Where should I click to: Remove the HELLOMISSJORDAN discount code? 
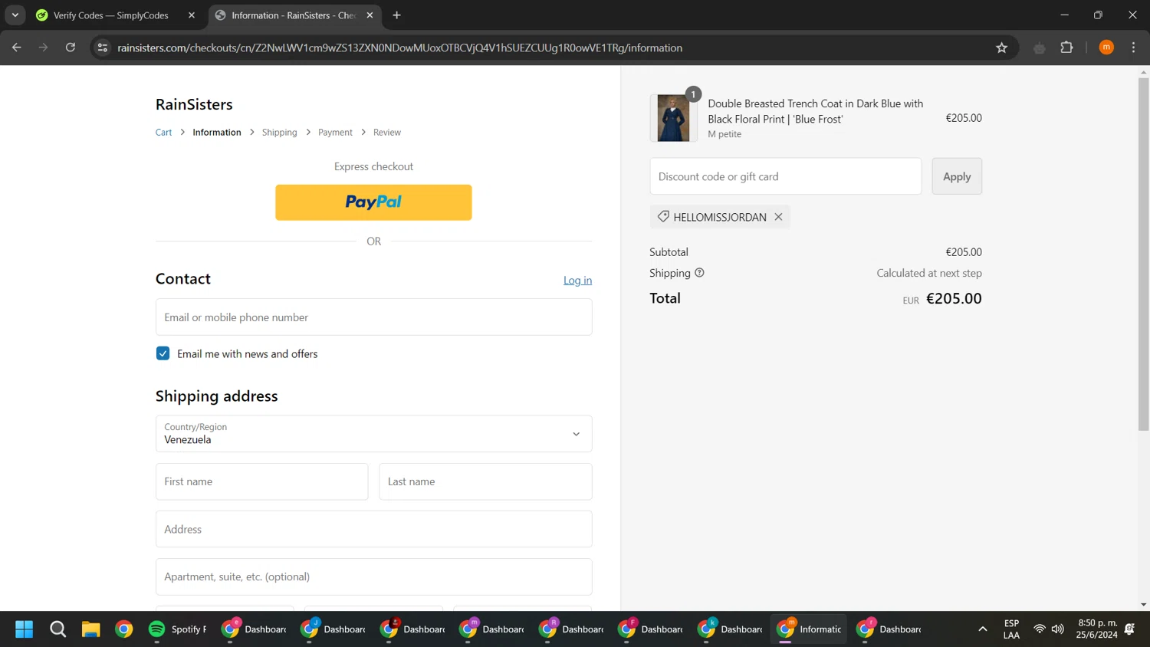[778, 217]
